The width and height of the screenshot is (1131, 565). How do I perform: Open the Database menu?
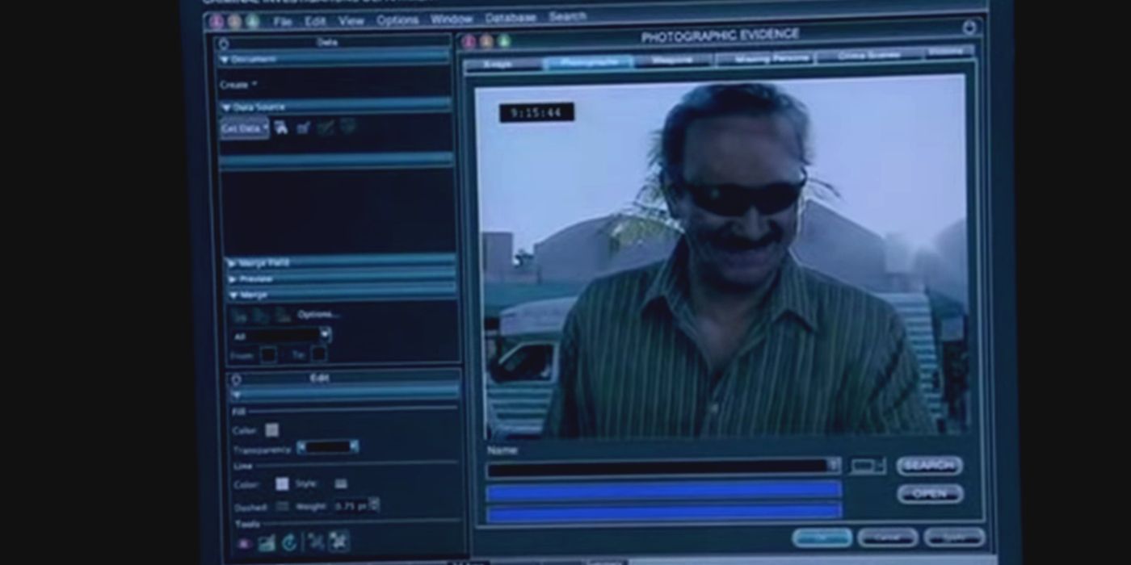[511, 19]
